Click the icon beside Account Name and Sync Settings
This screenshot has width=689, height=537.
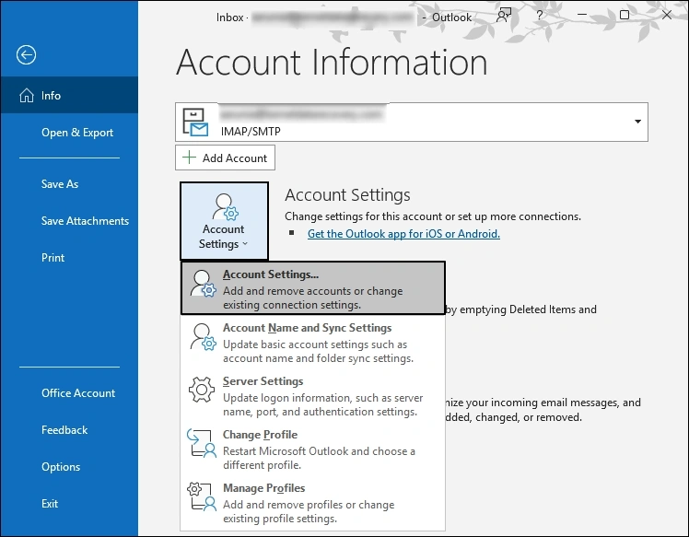coord(203,337)
